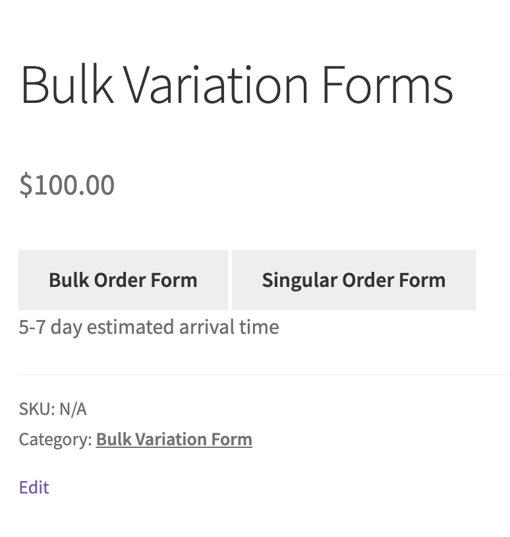Switch to the Singular Order Form
The width and height of the screenshot is (510, 537).
coord(353,280)
